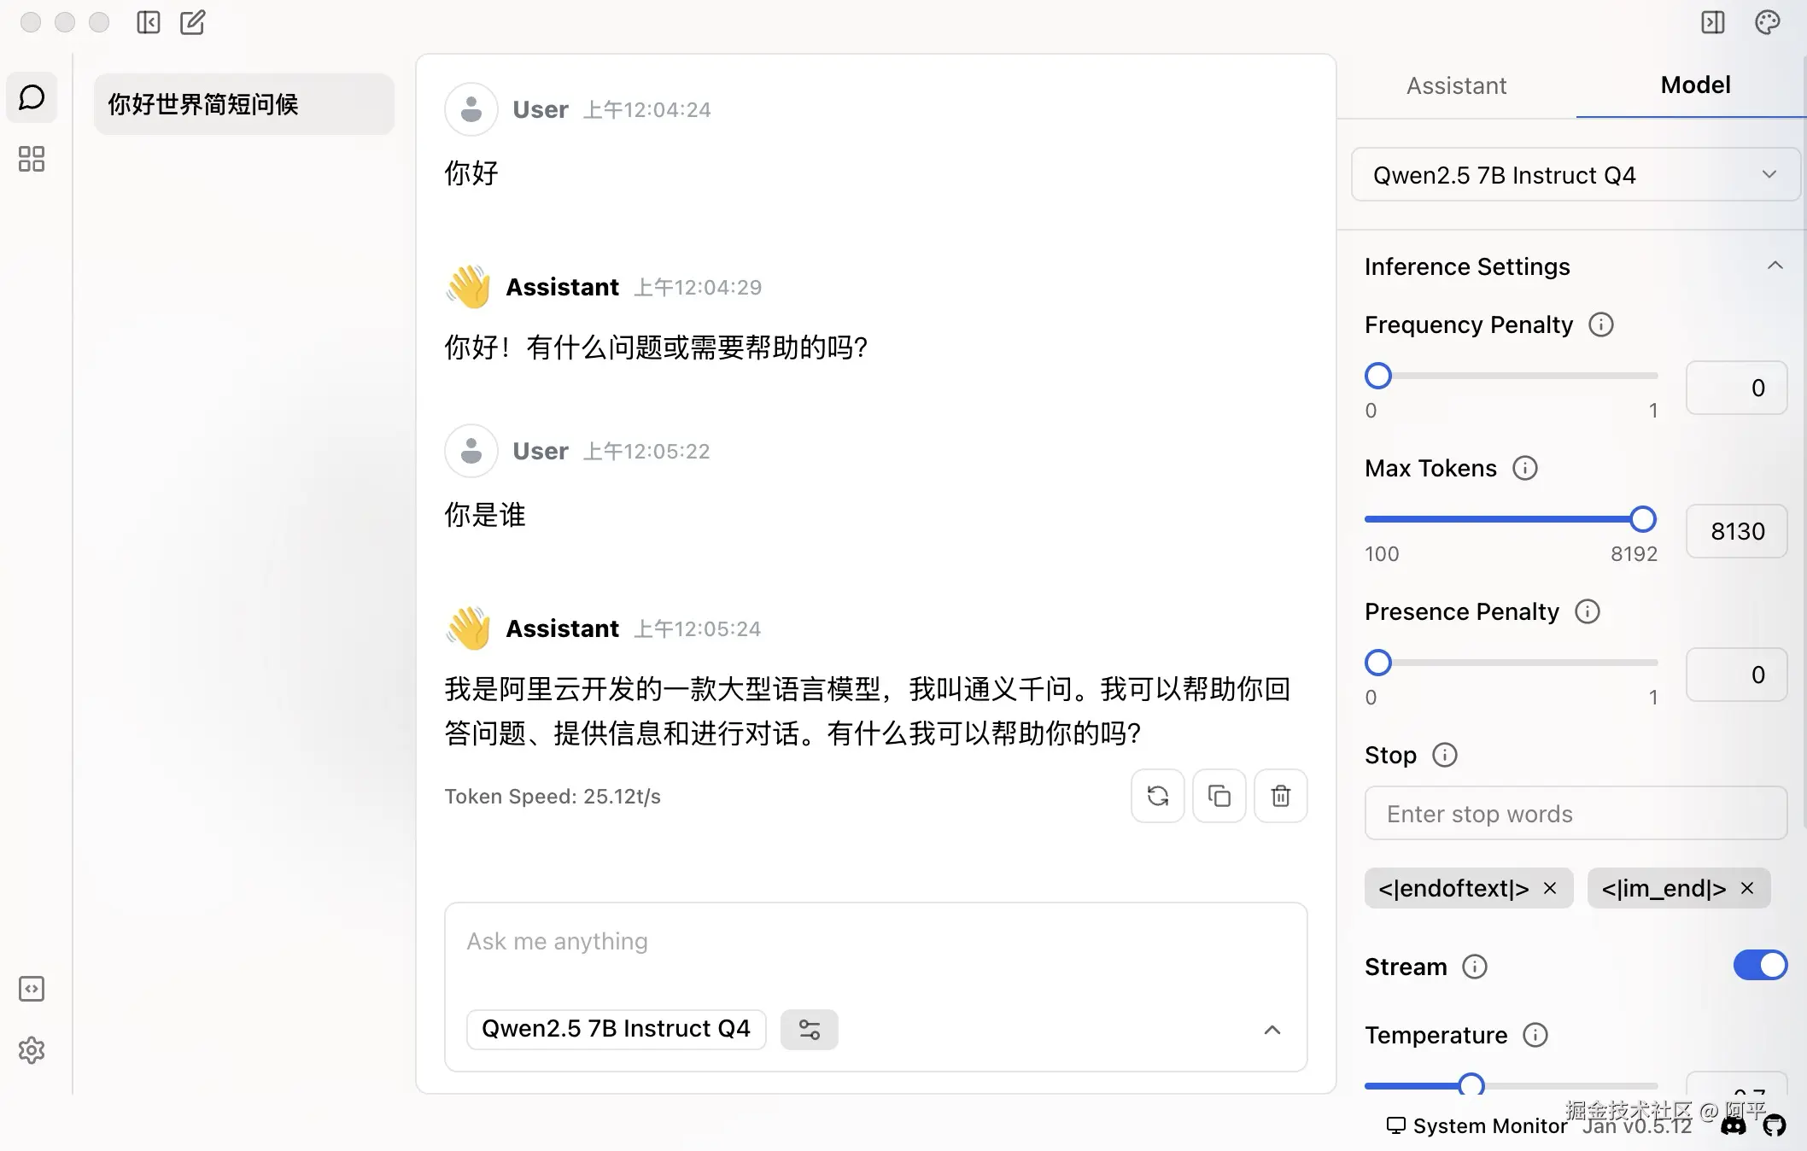Delete the last assistant message

[1280, 796]
